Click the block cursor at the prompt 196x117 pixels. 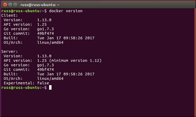click(x=50, y=88)
